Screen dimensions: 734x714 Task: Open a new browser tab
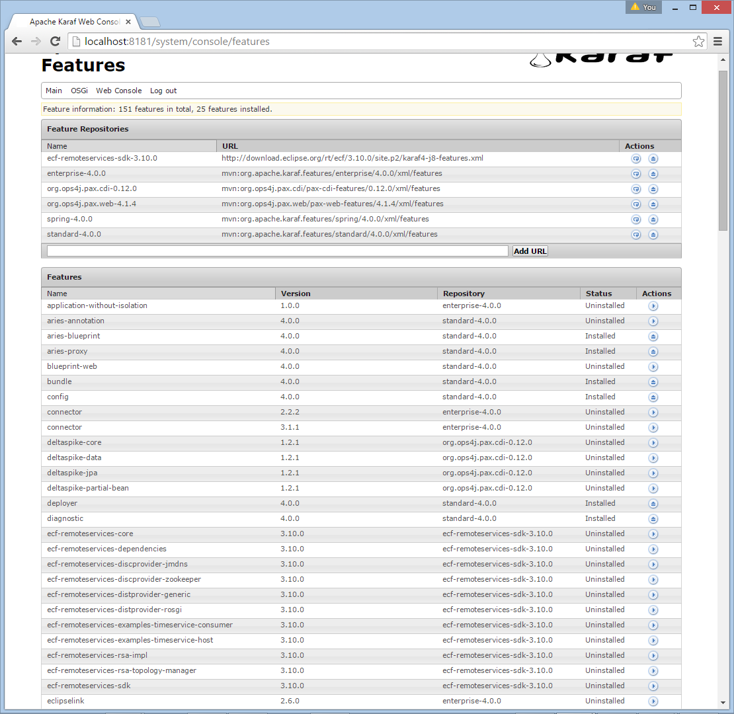[x=150, y=22]
